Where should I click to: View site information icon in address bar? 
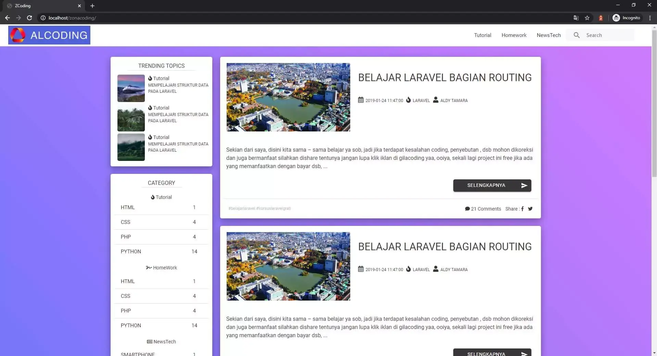click(x=43, y=18)
